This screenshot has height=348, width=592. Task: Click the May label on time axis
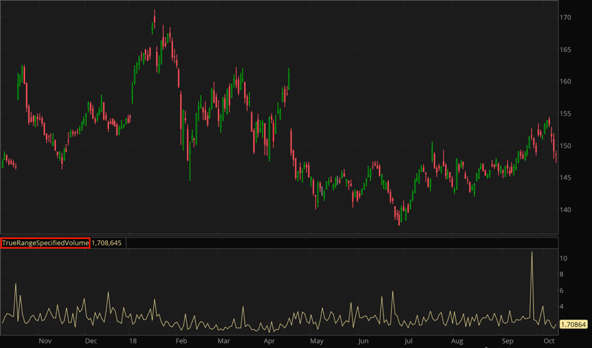(x=317, y=341)
